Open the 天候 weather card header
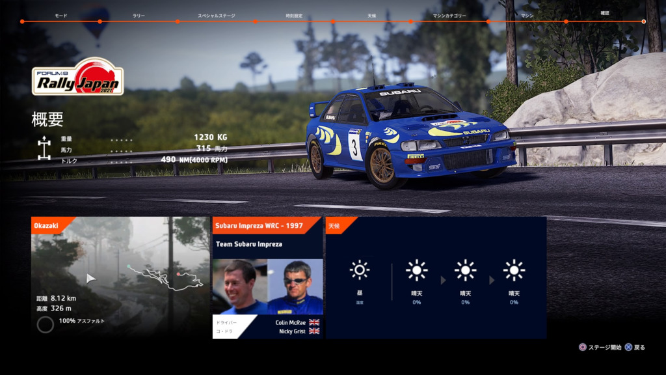The image size is (666, 375). [x=341, y=225]
